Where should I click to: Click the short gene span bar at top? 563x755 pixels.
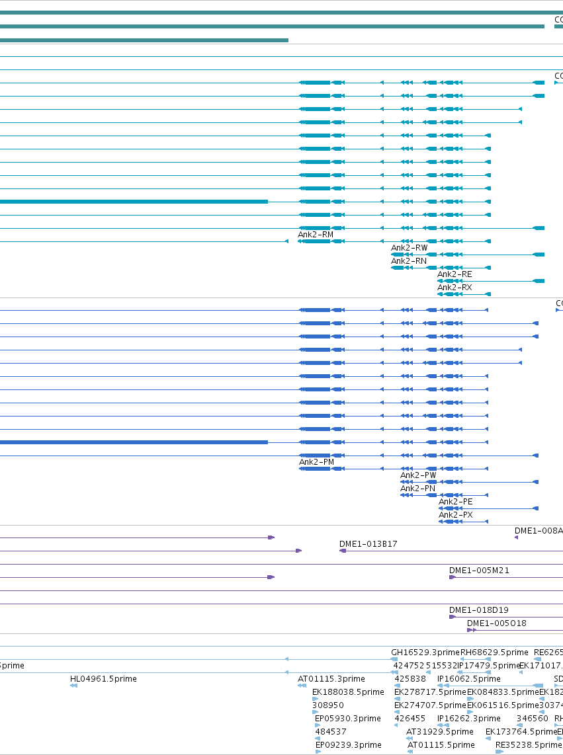tap(144, 40)
